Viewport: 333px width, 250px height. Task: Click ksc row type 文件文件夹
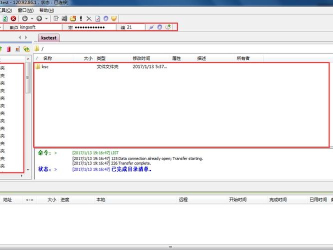pyautogui.click(x=107, y=66)
